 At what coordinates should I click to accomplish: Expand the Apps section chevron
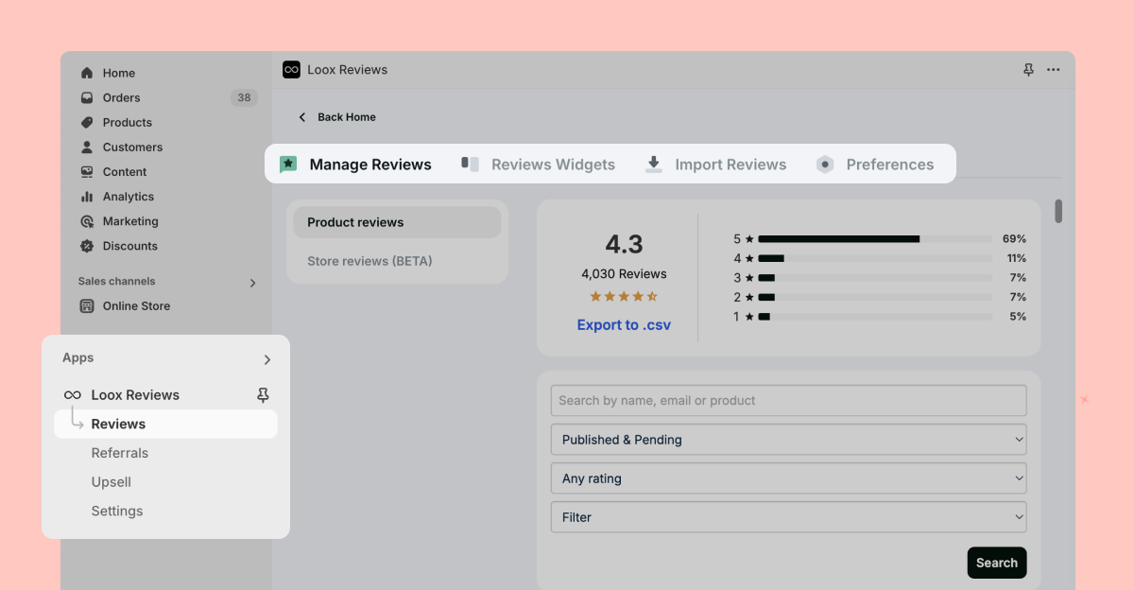[267, 359]
